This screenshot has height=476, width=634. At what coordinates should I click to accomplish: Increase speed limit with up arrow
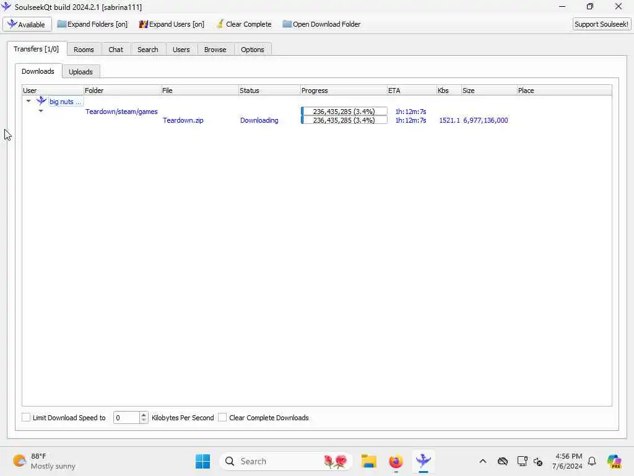[144, 415]
